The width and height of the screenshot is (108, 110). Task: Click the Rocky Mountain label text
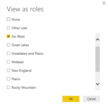[24, 88]
